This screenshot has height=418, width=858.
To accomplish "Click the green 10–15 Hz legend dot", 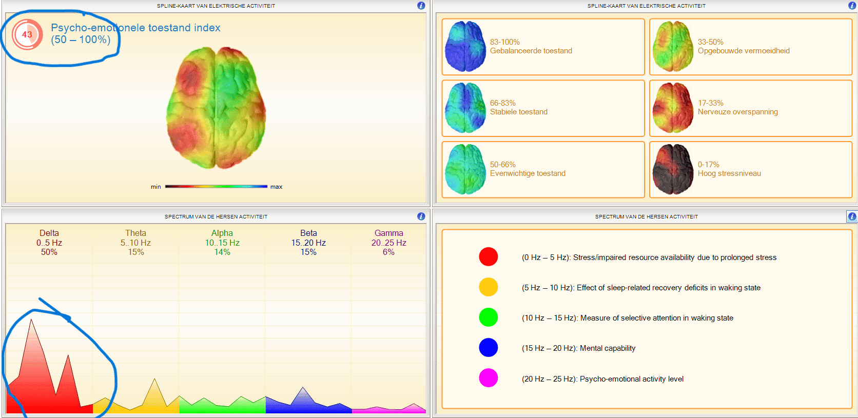I will 489,317.
